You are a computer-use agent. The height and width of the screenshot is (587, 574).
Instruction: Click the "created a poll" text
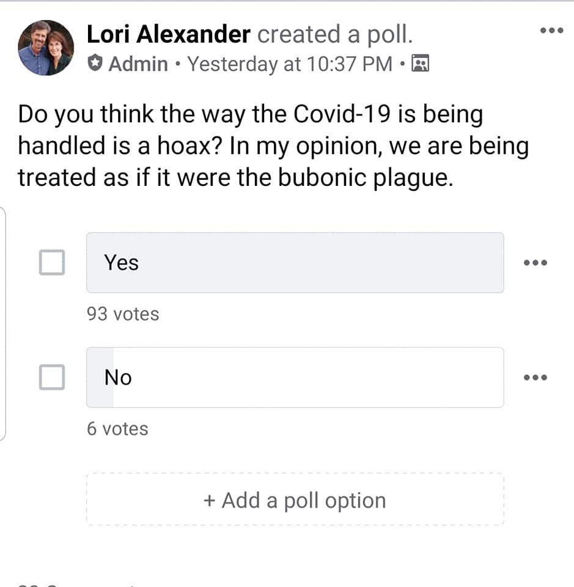click(335, 35)
